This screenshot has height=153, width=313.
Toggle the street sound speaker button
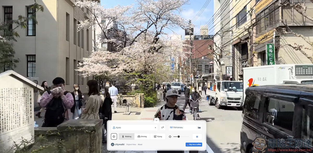[x=114, y=137]
